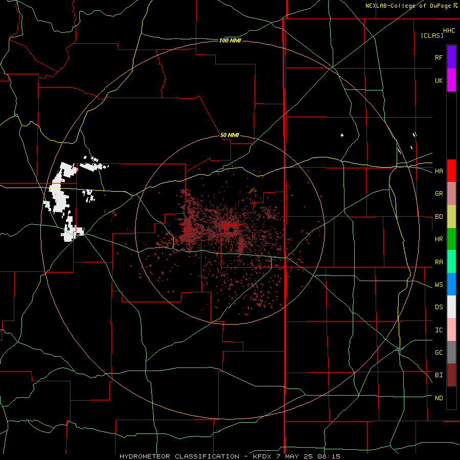
Task: Click the WS legend label
Action: coord(439,285)
